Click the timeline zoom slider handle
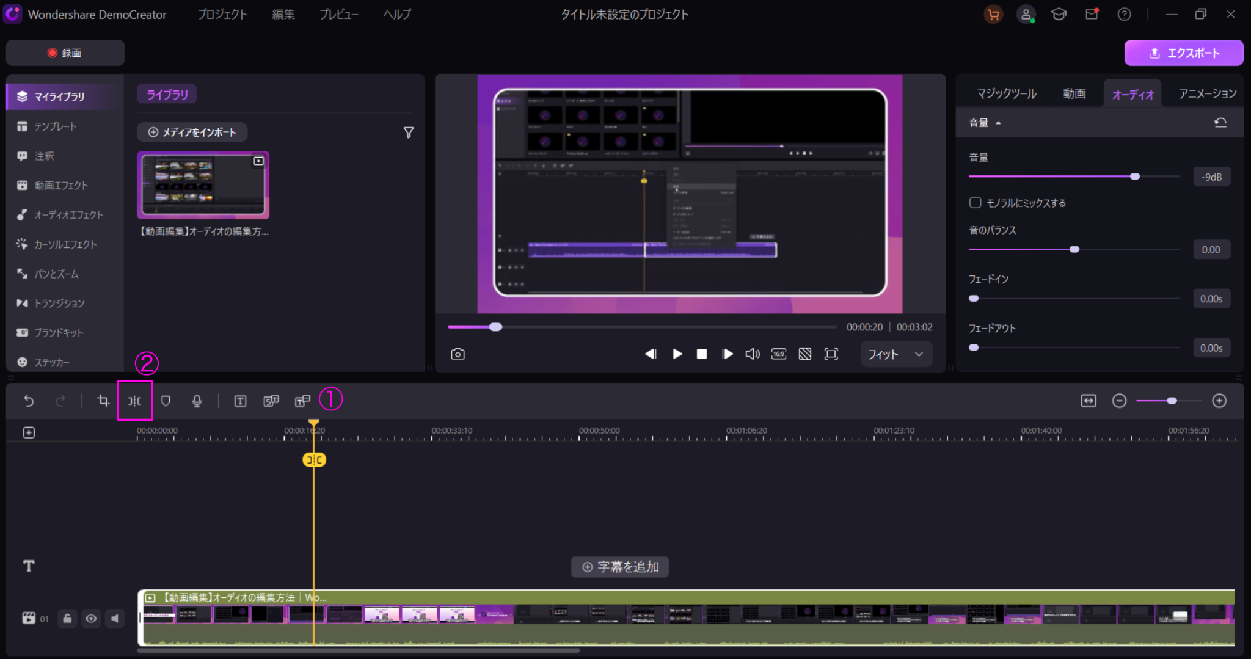Image resolution: width=1251 pixels, height=659 pixels. (1172, 401)
